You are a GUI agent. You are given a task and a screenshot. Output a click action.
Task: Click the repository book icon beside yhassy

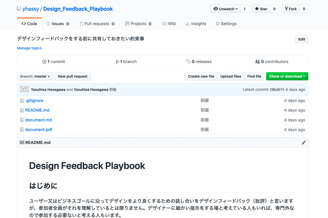point(19,9)
